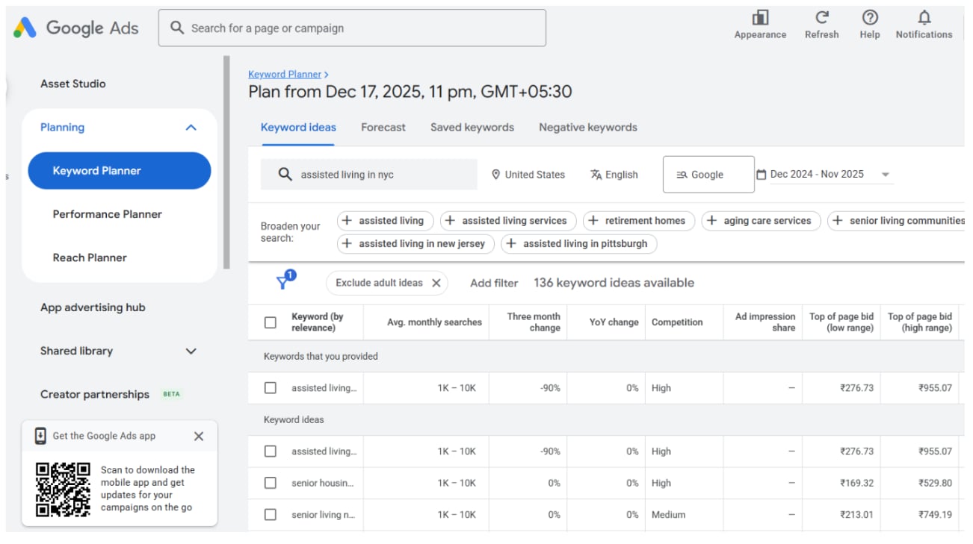
Task: Sort by YoY change column
Action: [x=614, y=322]
